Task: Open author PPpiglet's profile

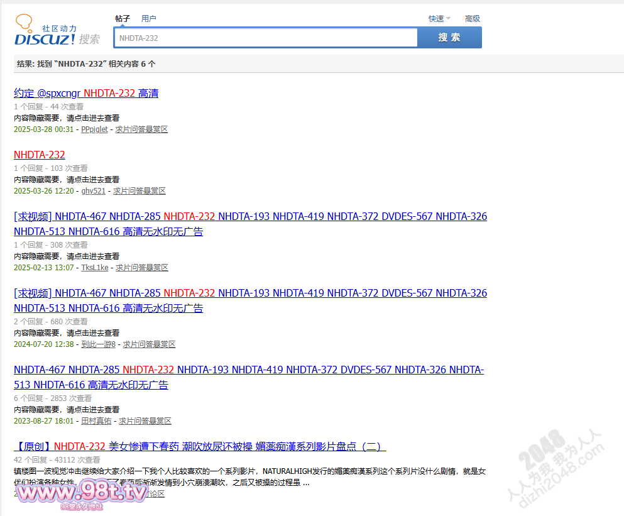Action: (94, 129)
